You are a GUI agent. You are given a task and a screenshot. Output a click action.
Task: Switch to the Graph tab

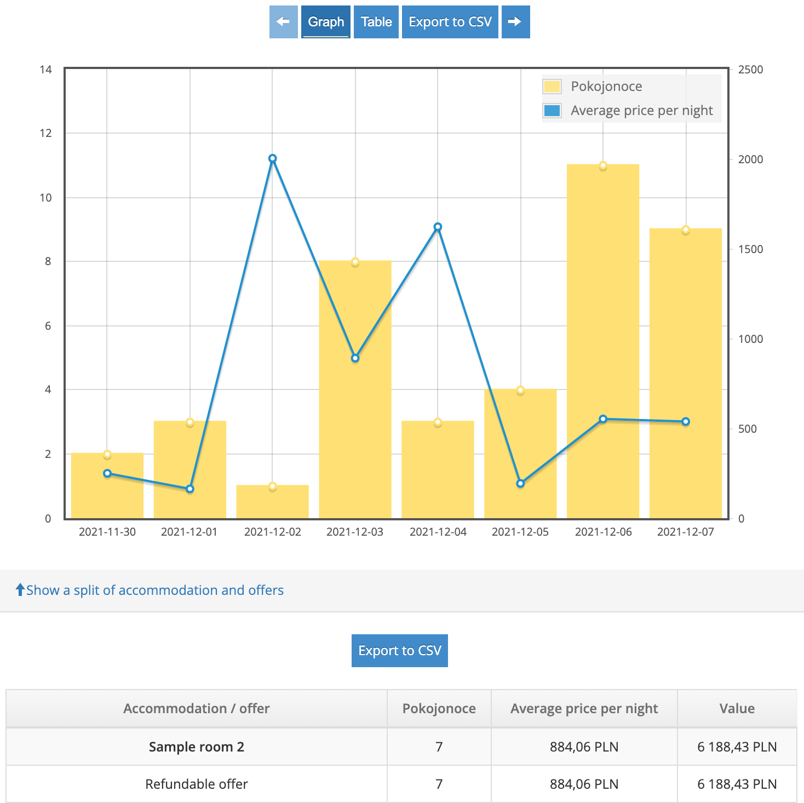point(325,22)
